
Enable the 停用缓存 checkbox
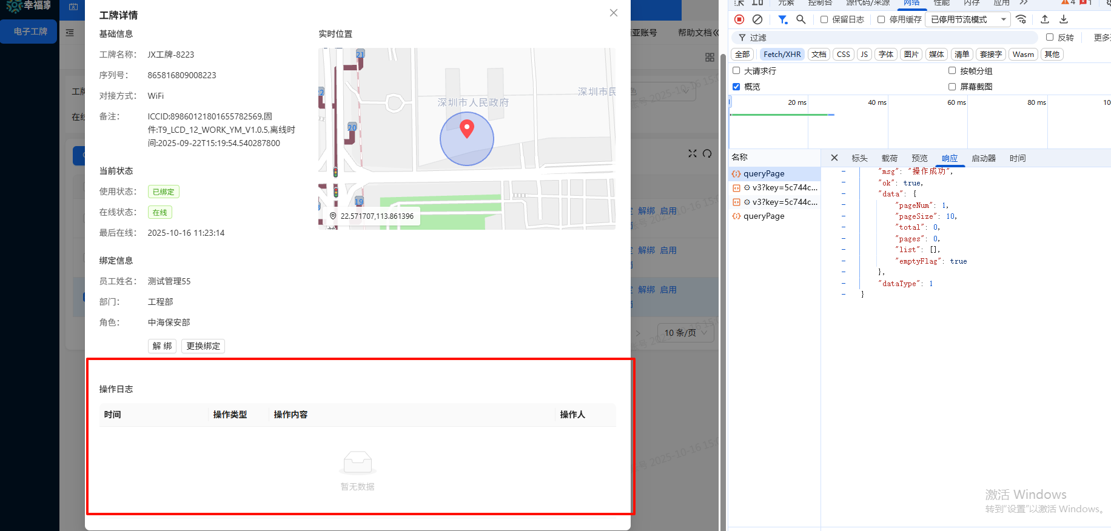(881, 19)
